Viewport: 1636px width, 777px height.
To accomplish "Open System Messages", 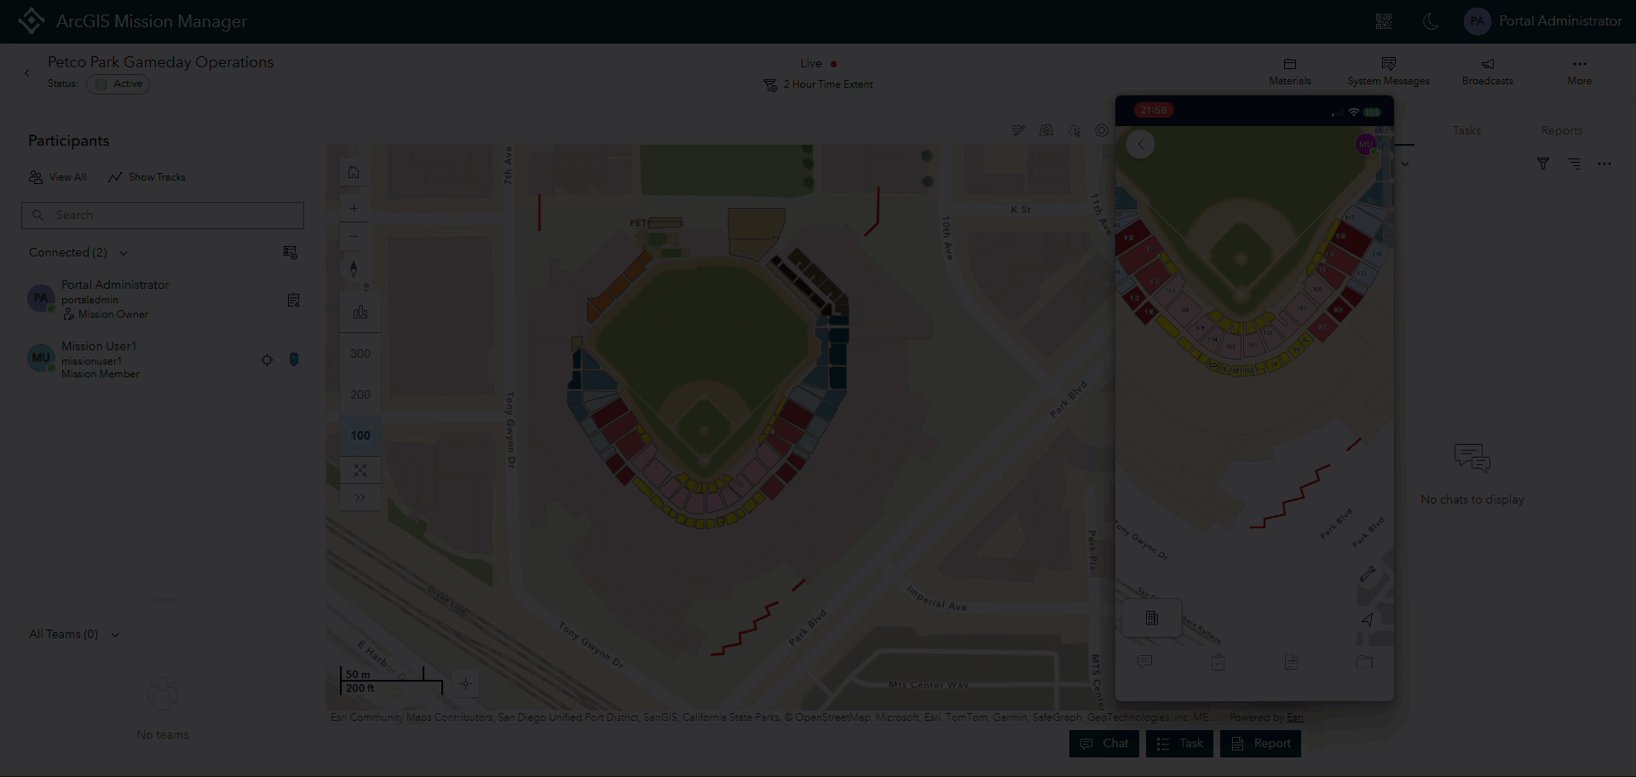I will pos(1389,72).
